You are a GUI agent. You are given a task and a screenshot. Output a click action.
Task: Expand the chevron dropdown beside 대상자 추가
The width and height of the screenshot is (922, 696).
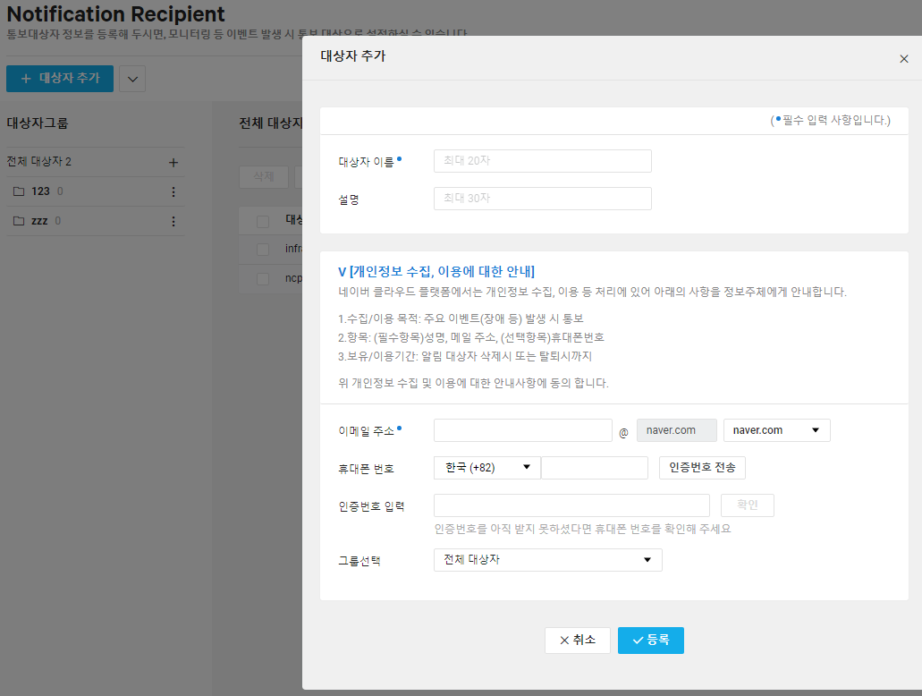point(132,79)
